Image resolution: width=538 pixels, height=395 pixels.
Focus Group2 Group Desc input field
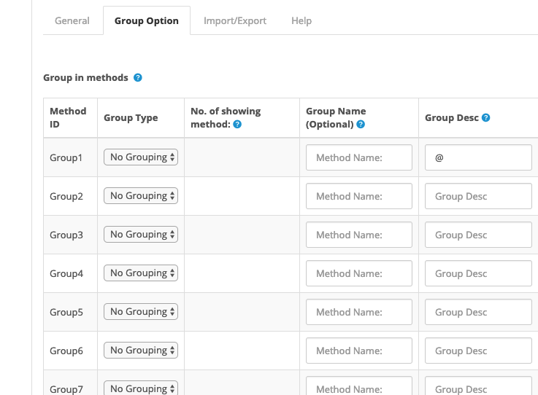[478, 196]
